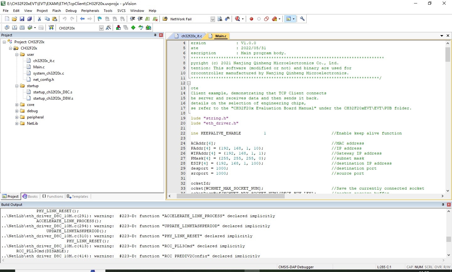Unindent selected lines icon
The width and height of the screenshot is (452, 272).
pos(140,19)
